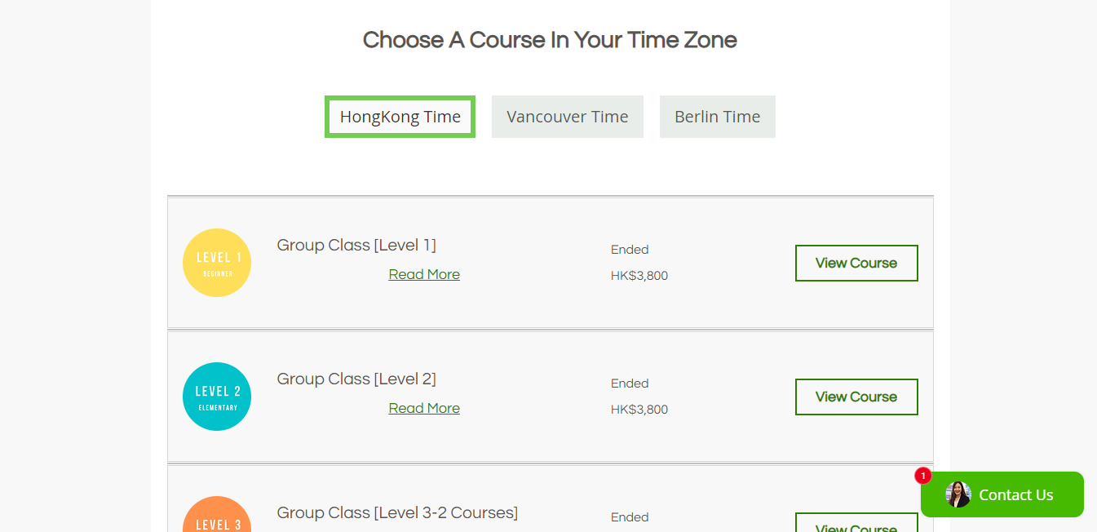1097x532 pixels.
Task: Click the avatar photo in Contact Us
Action: coord(958,494)
